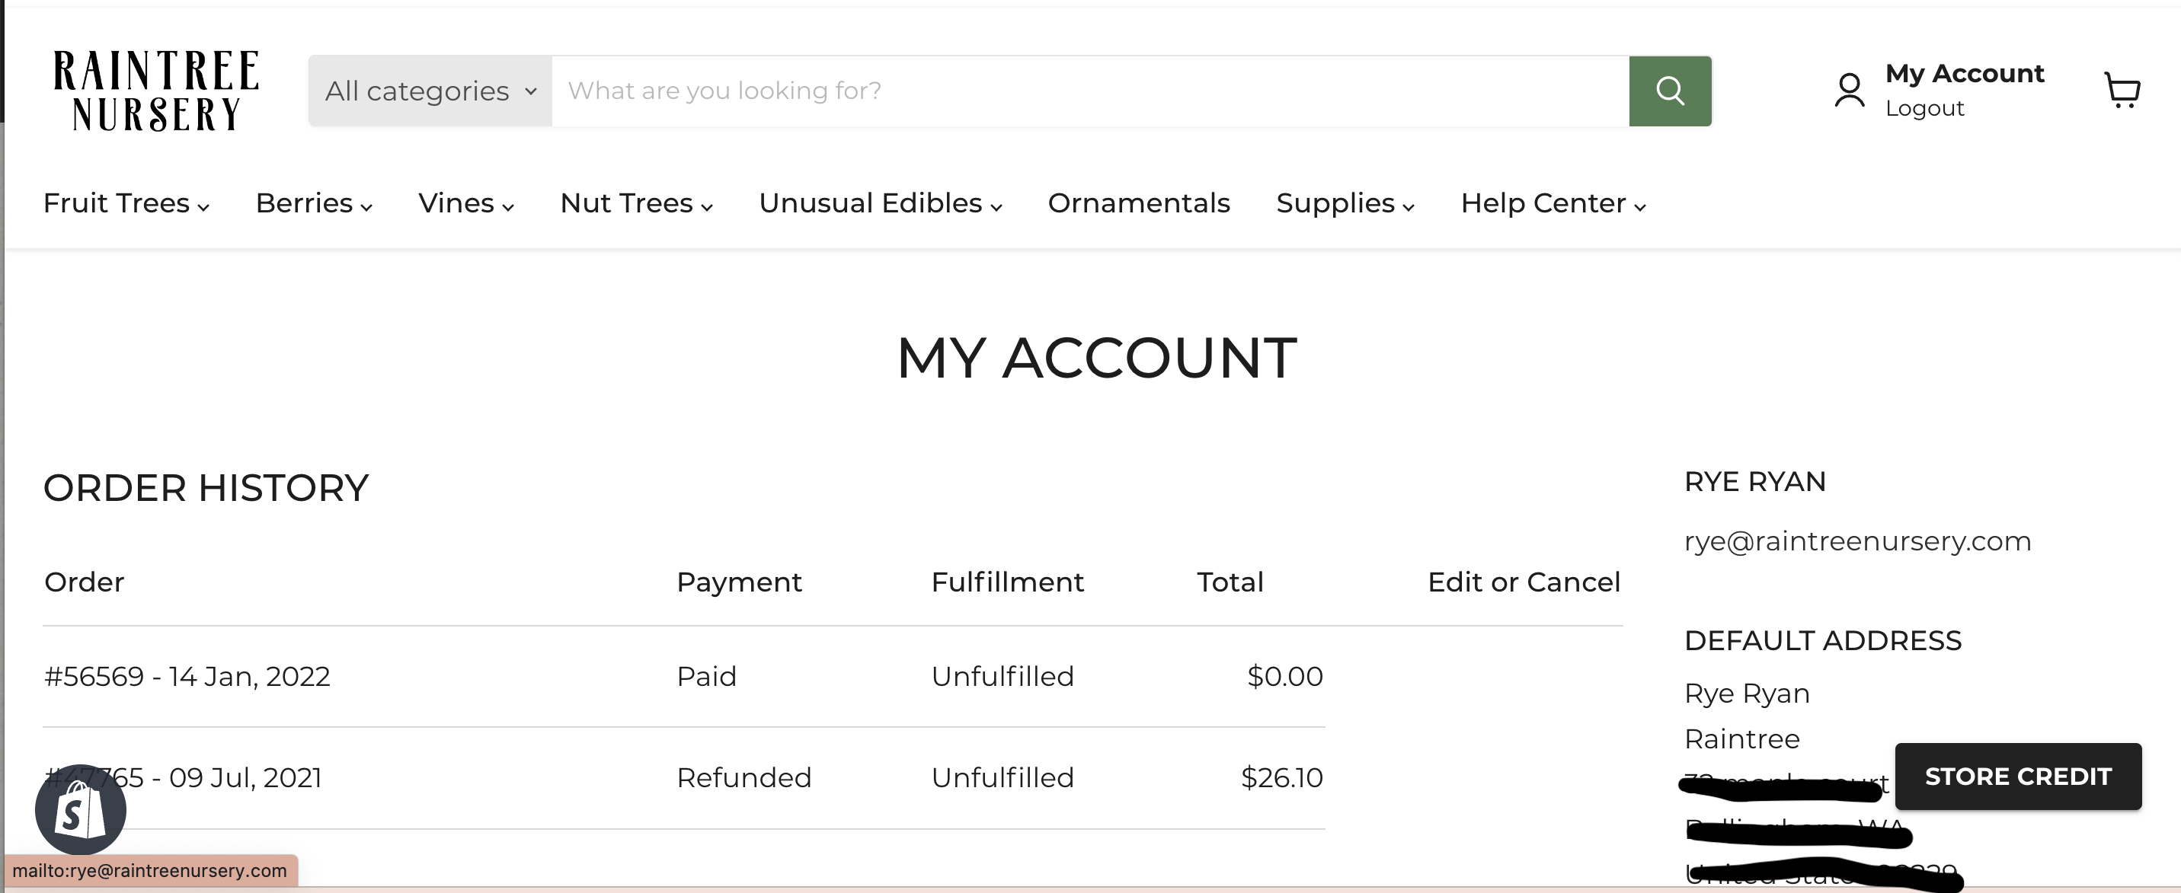Click the Store Credit button
The image size is (2181, 893).
(2017, 777)
